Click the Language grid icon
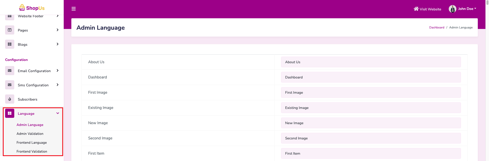Image resolution: width=489 pixels, height=161 pixels. pyautogui.click(x=10, y=113)
